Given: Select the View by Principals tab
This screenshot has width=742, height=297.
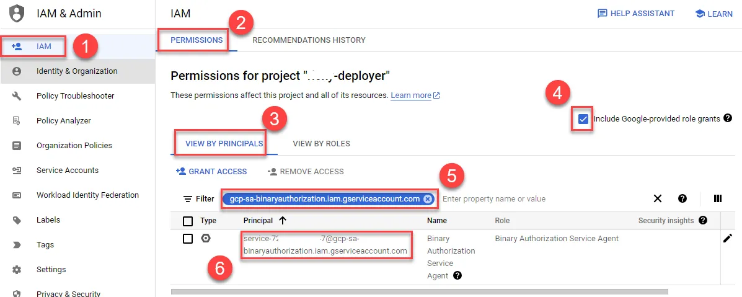Looking at the screenshot, I should click(x=224, y=143).
